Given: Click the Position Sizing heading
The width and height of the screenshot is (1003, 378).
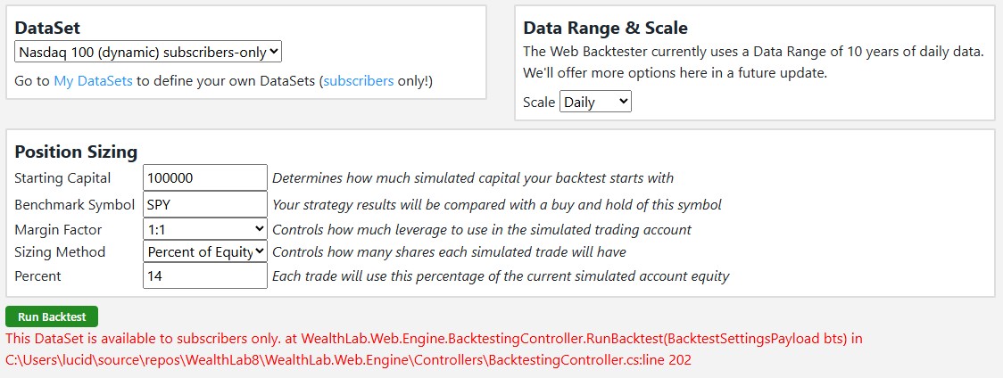Looking at the screenshot, I should (x=76, y=152).
